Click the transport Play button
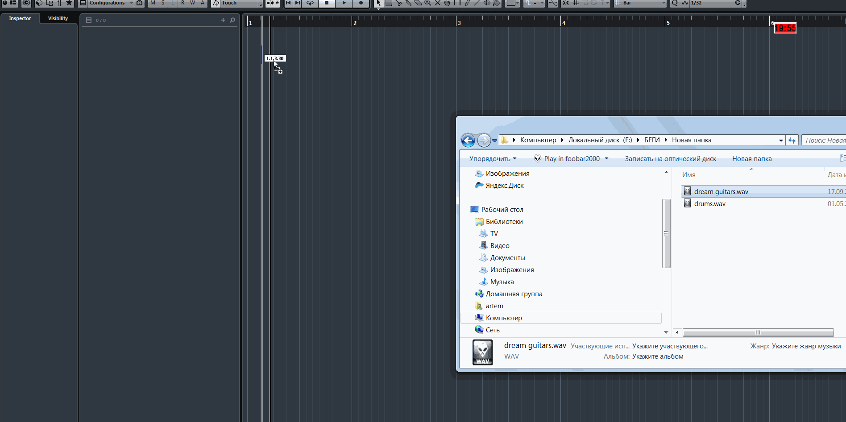Image resolution: width=846 pixels, height=422 pixels. coord(344,3)
